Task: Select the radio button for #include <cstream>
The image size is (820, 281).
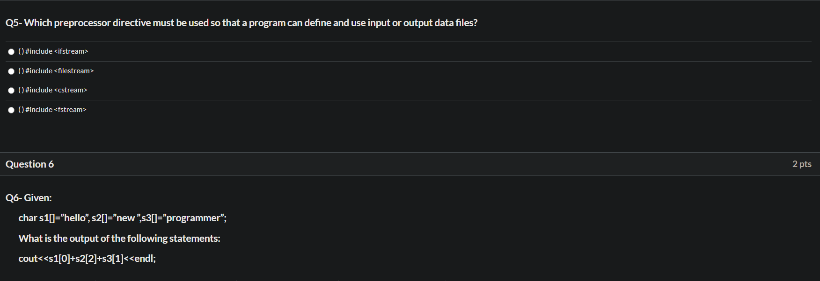Action: point(11,90)
